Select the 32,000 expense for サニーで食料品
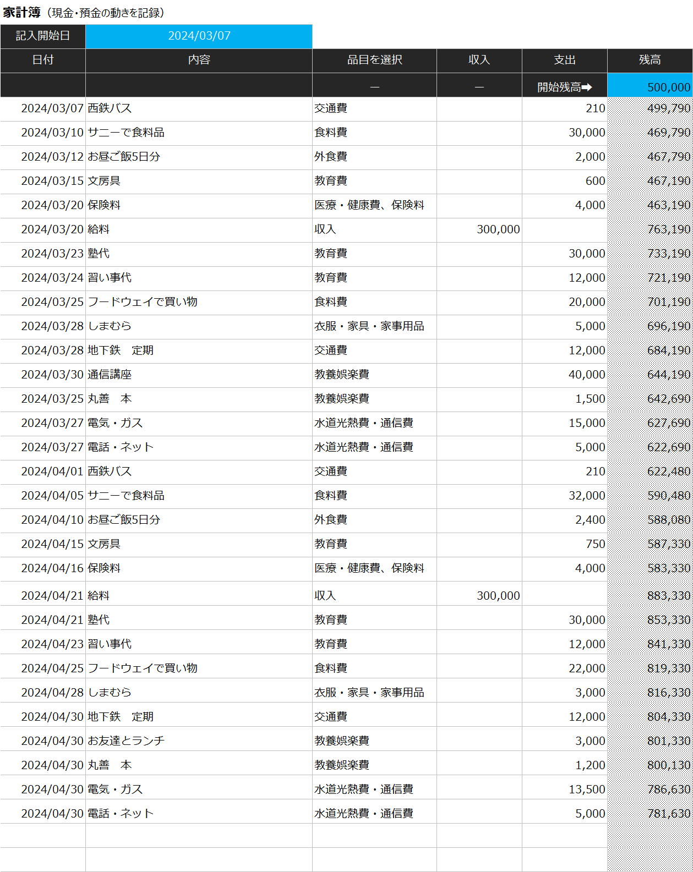 [564, 496]
